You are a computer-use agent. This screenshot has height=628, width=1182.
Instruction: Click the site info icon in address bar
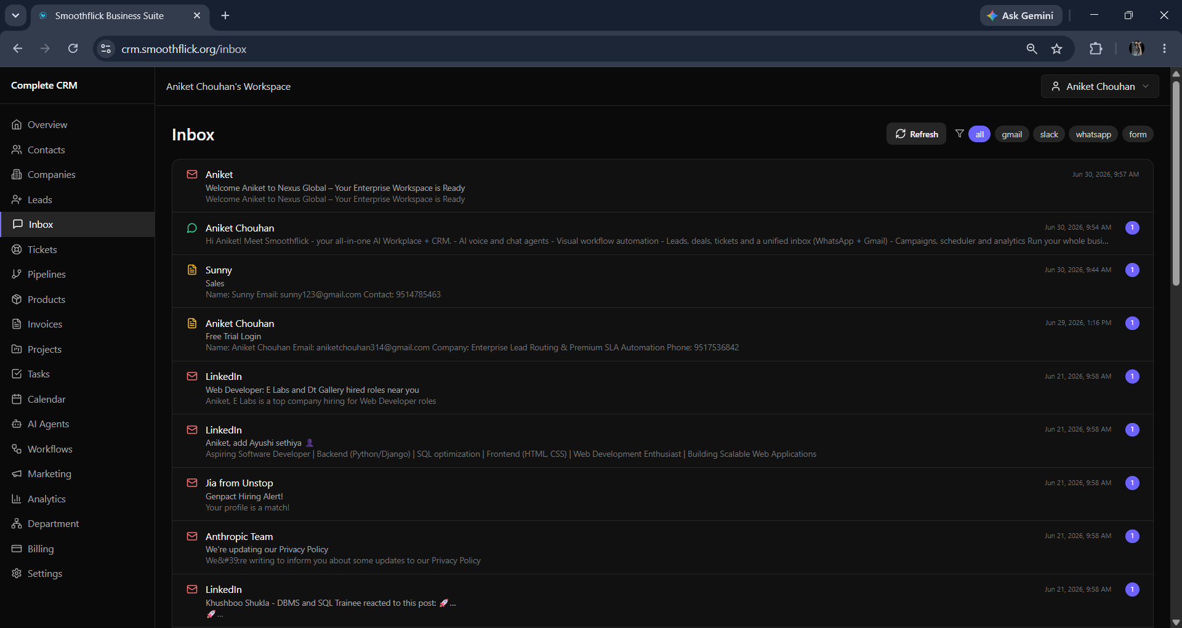(x=106, y=49)
